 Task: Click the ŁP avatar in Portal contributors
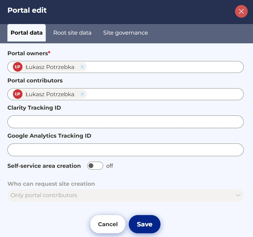[18, 94]
